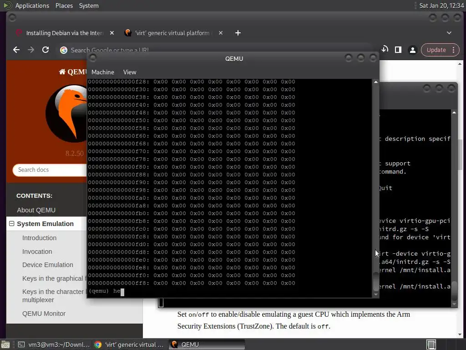Open the browser downloads icon
466x350 pixels.
click(385, 49)
